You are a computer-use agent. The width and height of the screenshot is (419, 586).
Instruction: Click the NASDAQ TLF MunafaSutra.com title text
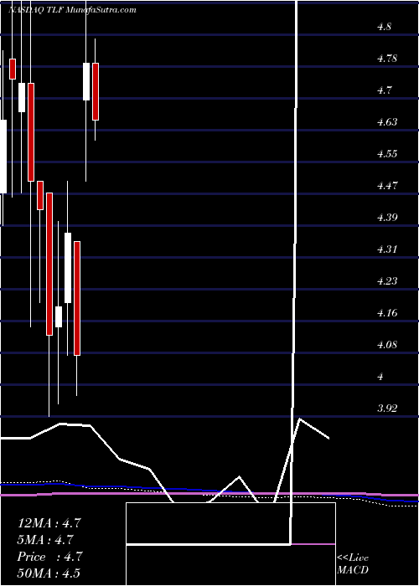[72, 10]
